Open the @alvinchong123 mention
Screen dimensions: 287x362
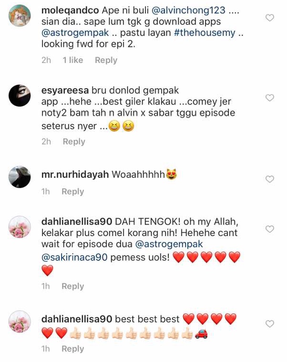188,10
